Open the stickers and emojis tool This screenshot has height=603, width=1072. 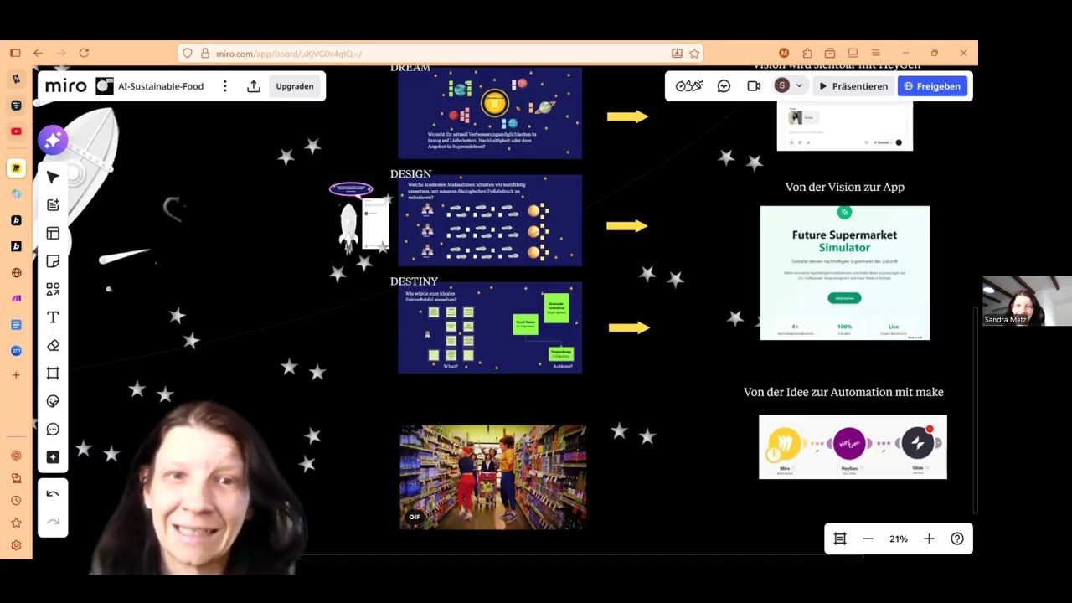coord(53,401)
